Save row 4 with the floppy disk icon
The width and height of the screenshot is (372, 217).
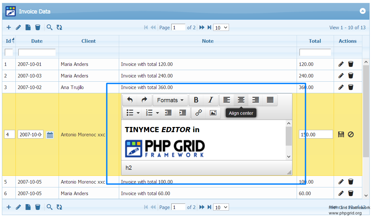pyautogui.click(x=341, y=134)
